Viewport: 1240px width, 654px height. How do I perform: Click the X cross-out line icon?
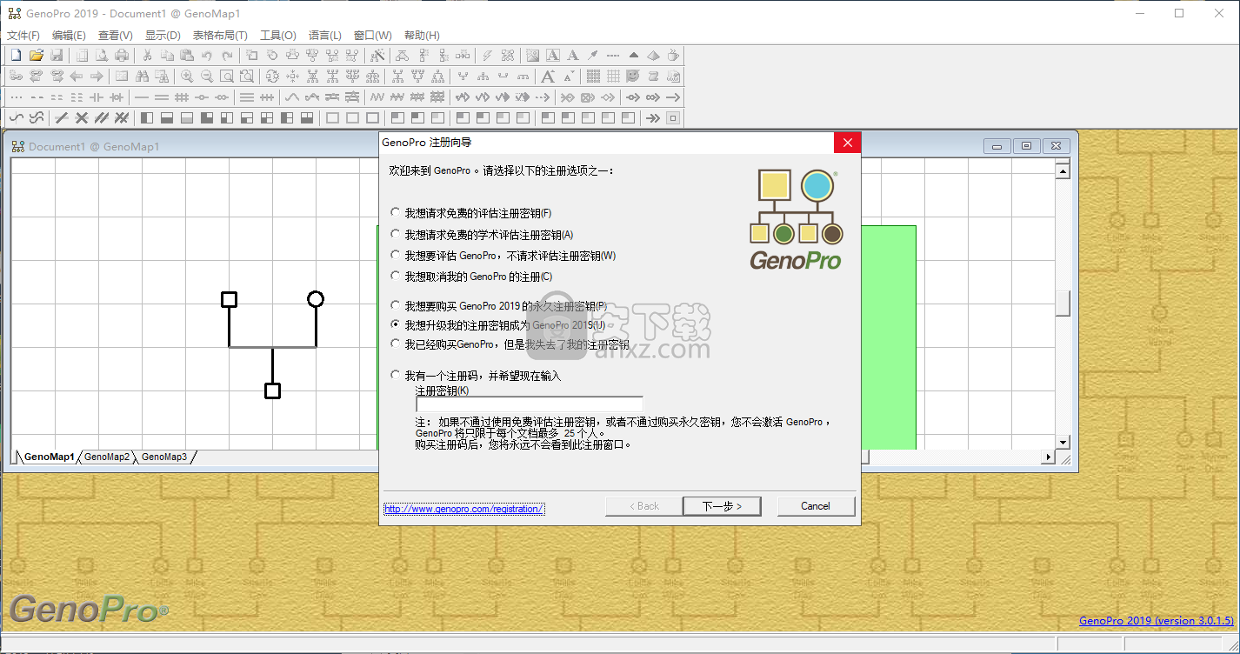82,117
